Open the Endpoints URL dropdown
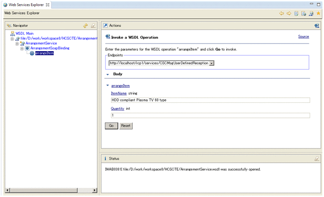The height and width of the screenshot is (197, 324). [212, 63]
